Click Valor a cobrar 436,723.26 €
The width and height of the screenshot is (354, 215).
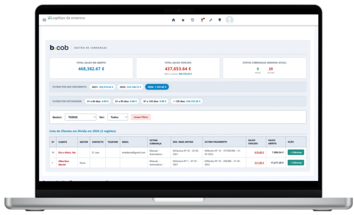coord(178,74)
